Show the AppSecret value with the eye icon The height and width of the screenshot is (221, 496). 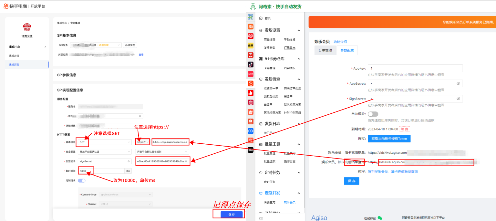[x=458, y=83]
